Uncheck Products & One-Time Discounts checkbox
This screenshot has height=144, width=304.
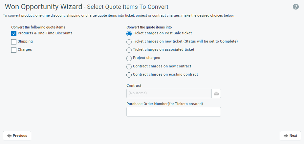[x=14, y=34]
